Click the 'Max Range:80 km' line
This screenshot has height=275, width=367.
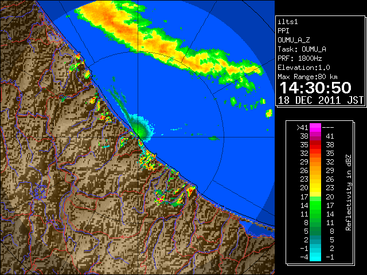pyautogui.click(x=307, y=77)
